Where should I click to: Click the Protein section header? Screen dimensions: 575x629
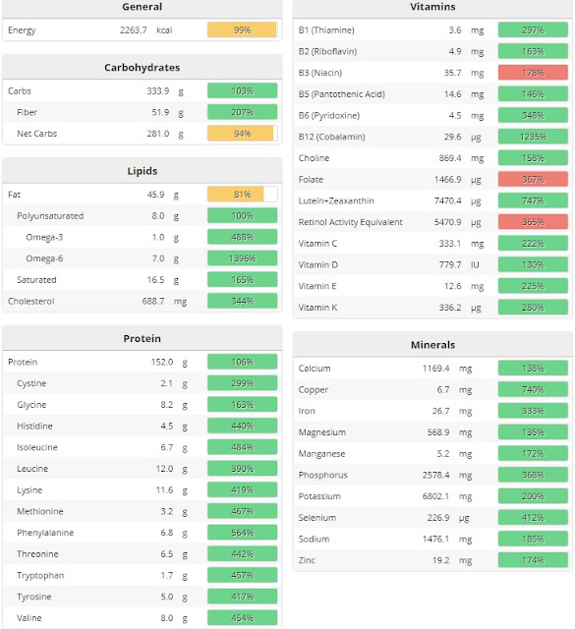coord(143,338)
